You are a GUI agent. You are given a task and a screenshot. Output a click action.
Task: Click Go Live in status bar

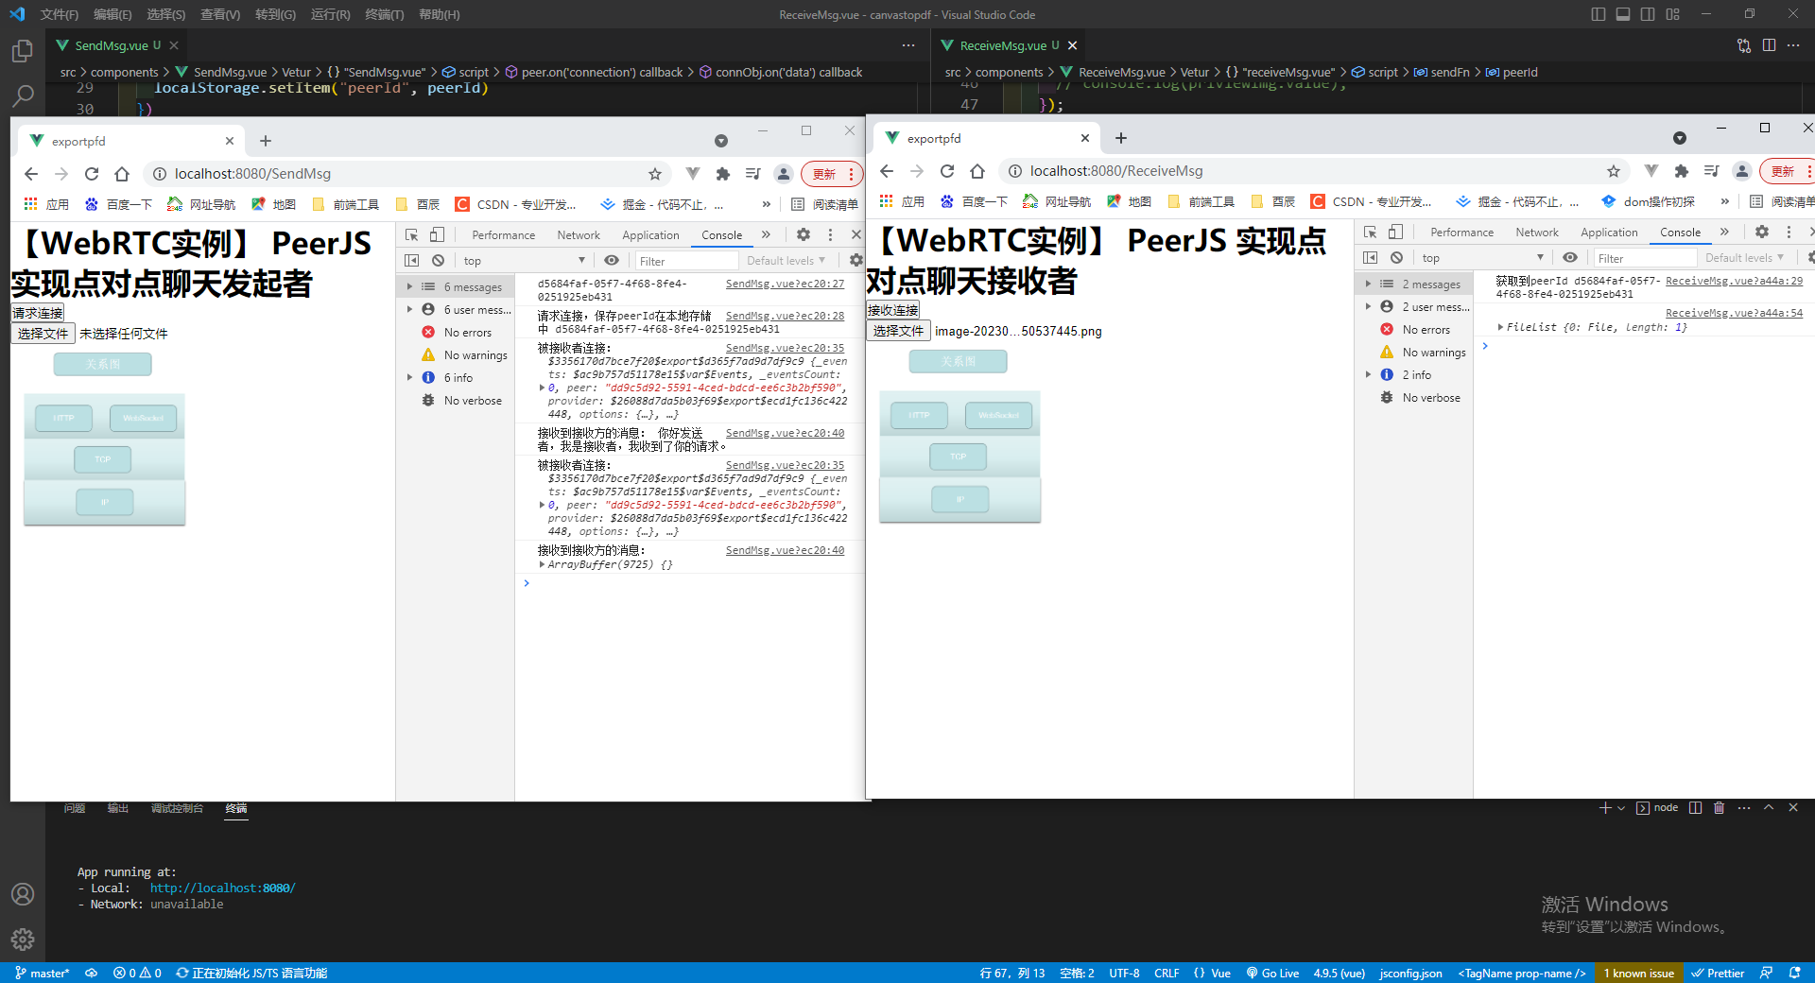[1272, 973]
